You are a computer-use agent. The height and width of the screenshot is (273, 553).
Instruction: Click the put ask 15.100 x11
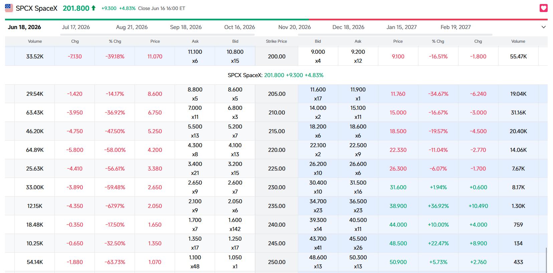tap(358, 112)
